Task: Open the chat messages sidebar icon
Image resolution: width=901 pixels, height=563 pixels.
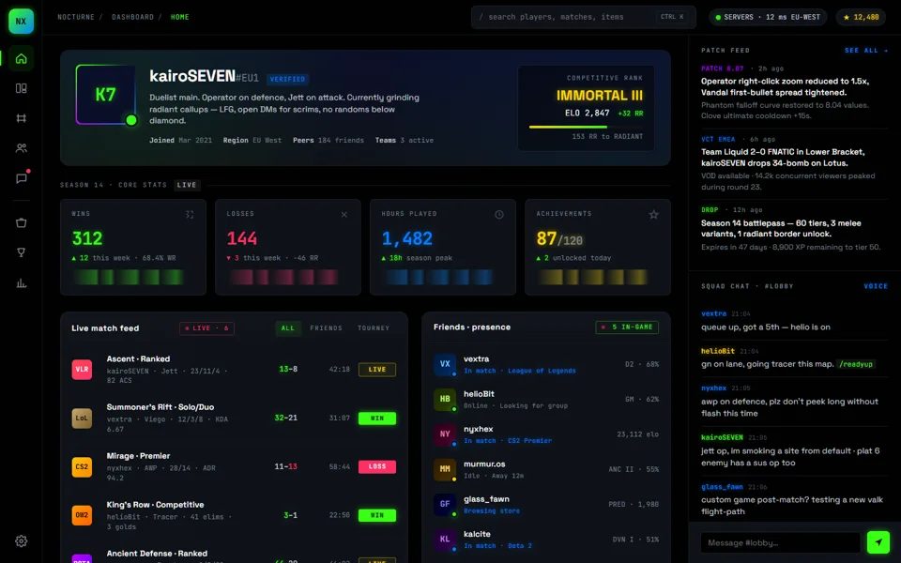Action: (x=22, y=178)
